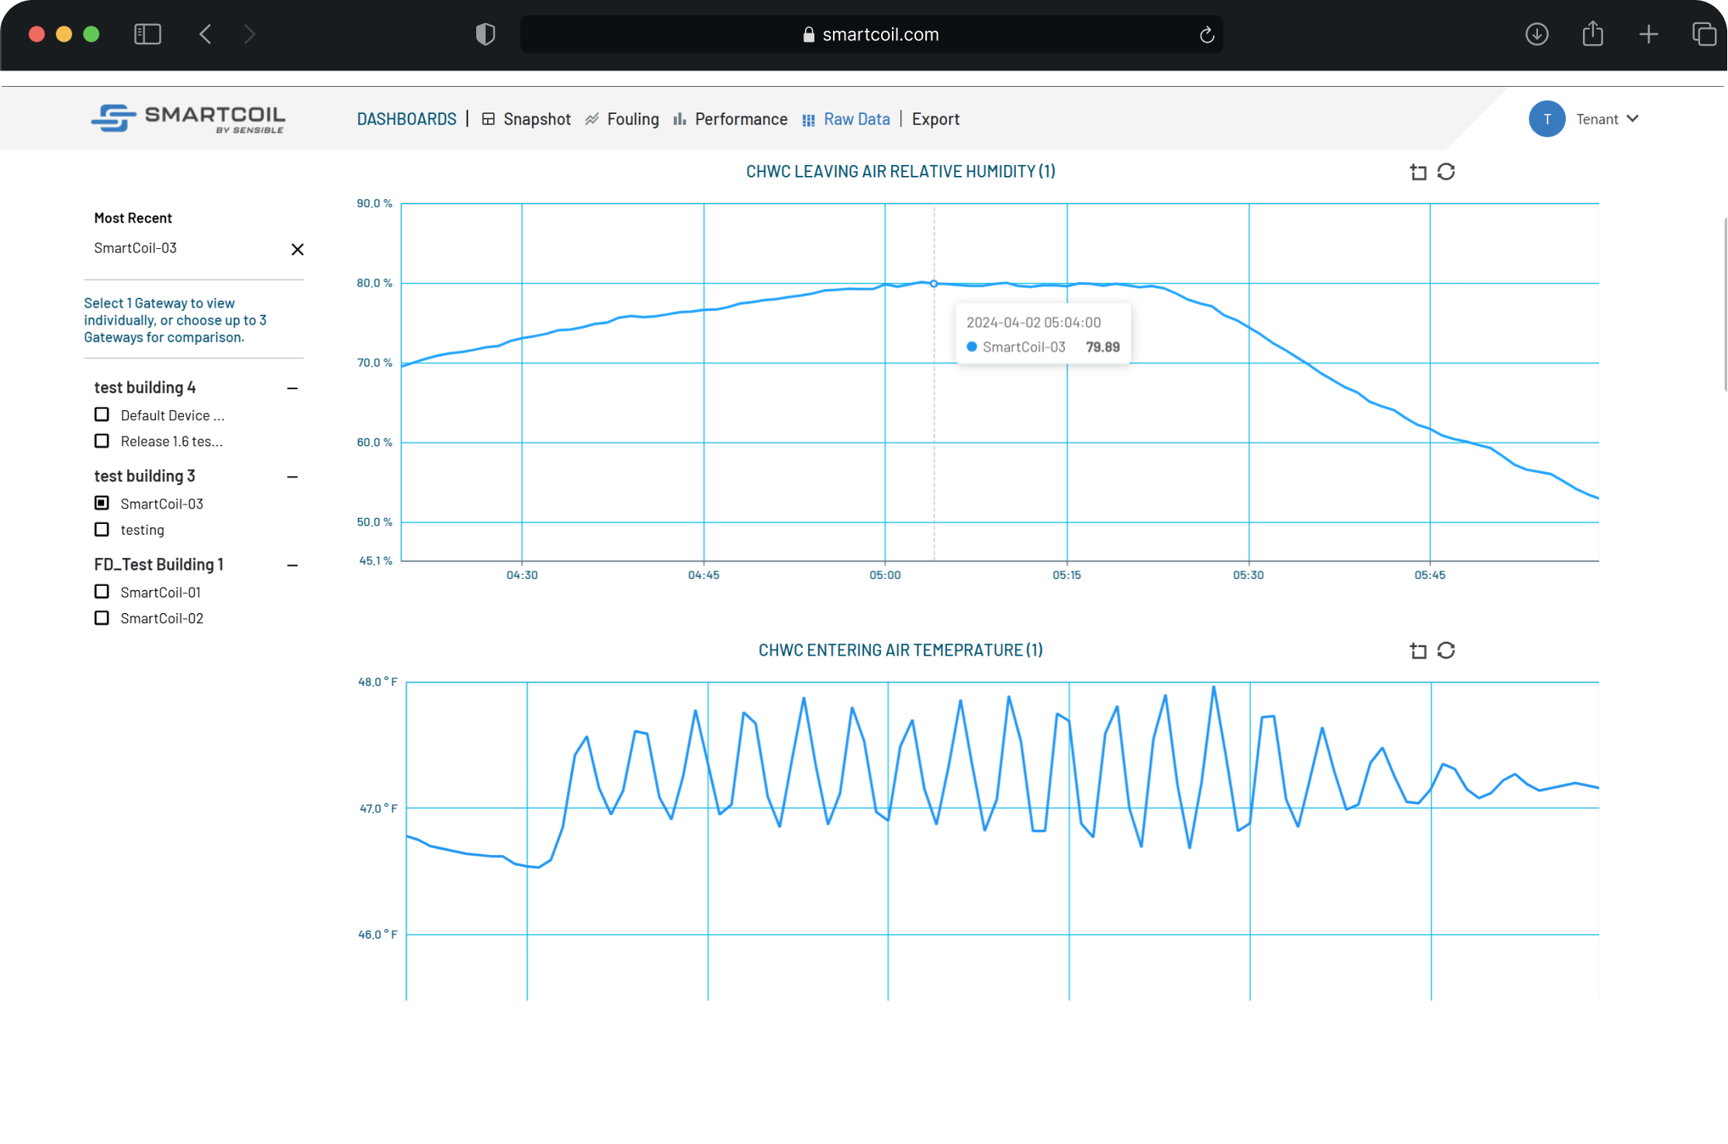Remove SmartCoil-03 from Most Recent
1728x1144 pixels.
(297, 250)
